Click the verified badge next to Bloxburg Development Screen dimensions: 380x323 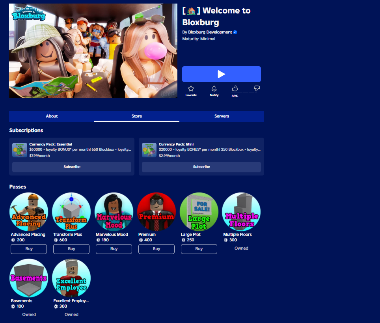click(235, 32)
